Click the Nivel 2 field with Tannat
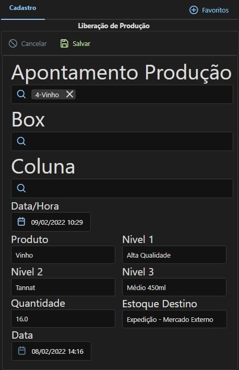The width and height of the screenshot is (239, 370). 63,287
